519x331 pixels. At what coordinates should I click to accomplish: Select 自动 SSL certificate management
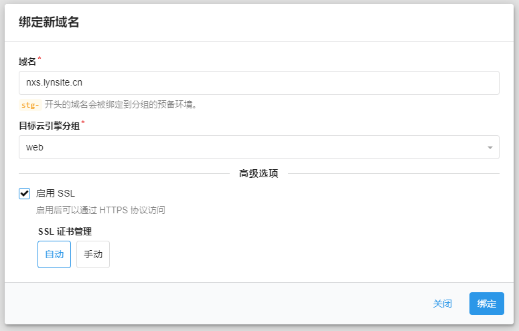point(54,255)
